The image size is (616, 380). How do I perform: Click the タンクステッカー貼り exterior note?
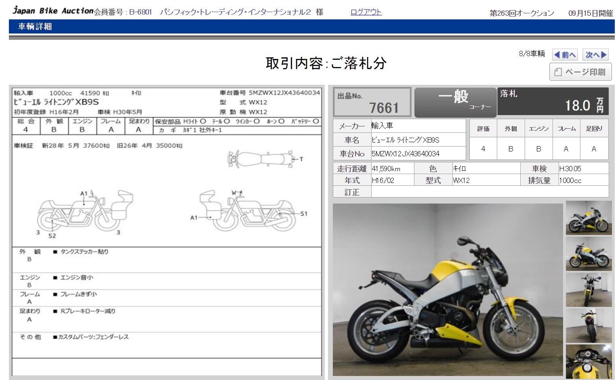pos(84,252)
